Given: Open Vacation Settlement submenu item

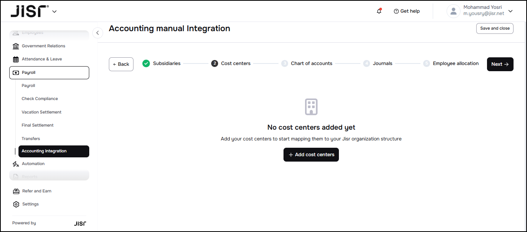Looking at the screenshot, I should point(42,112).
